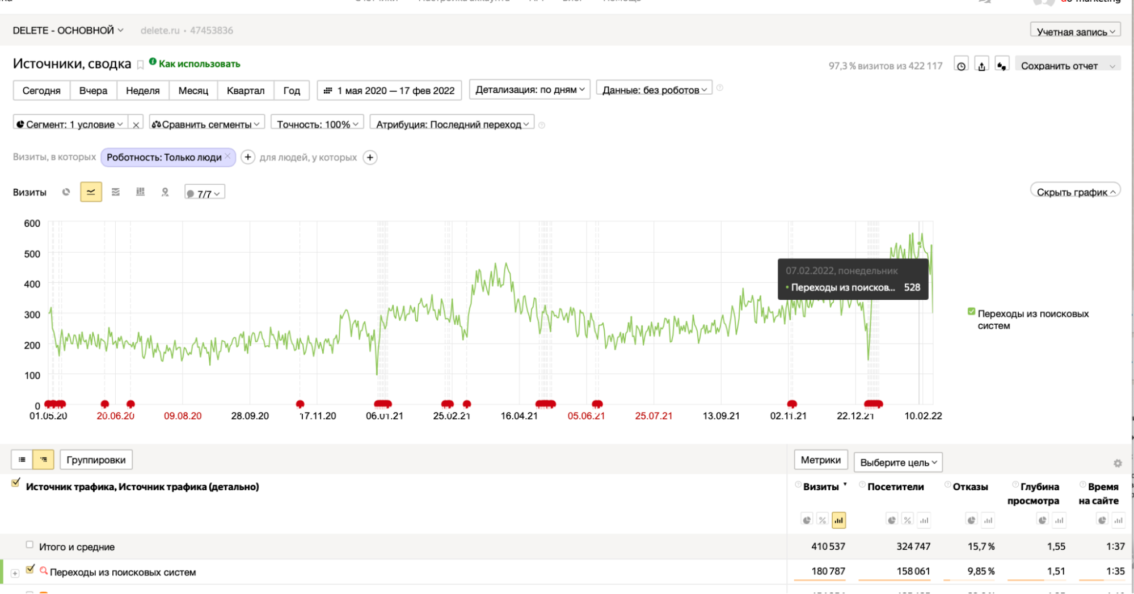Select bar graph mode for Визиты column
This screenshot has height=594, width=1134.
click(x=839, y=520)
